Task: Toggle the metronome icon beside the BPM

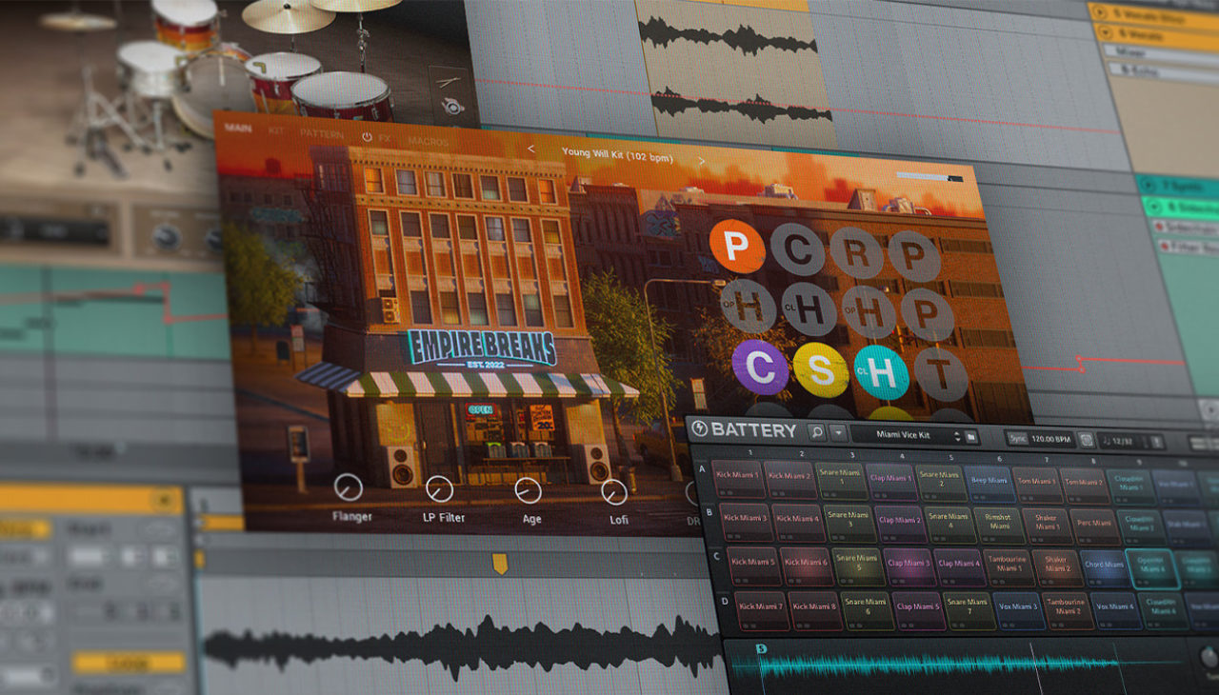Action: pos(1087,441)
